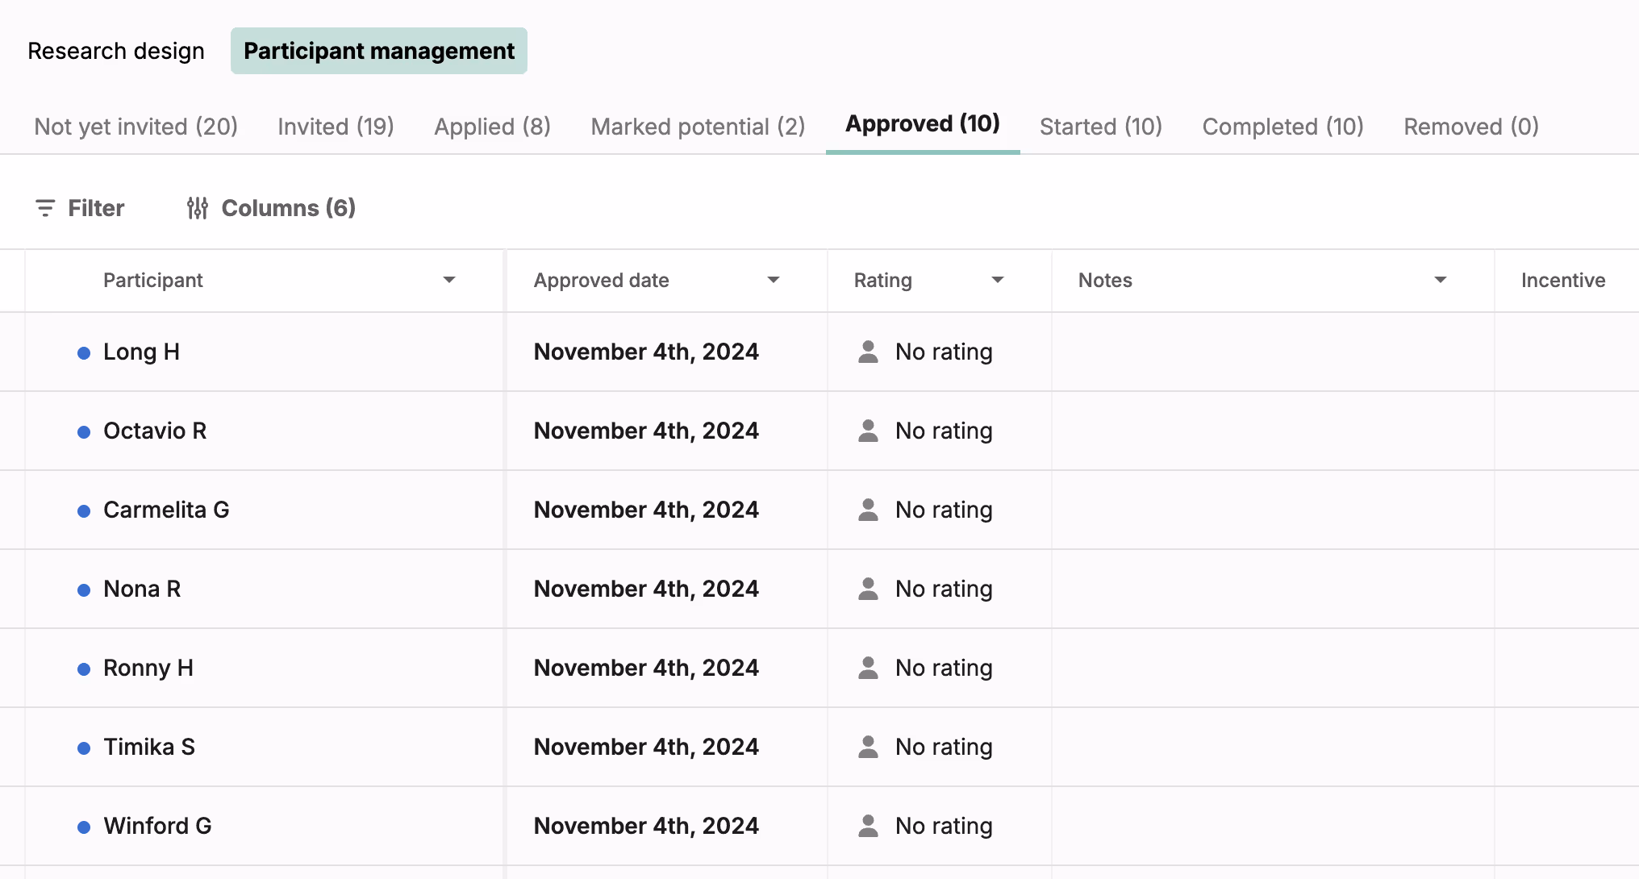Expand the Rating column dropdown arrow
Screen dimensions: 1639x879
998,280
